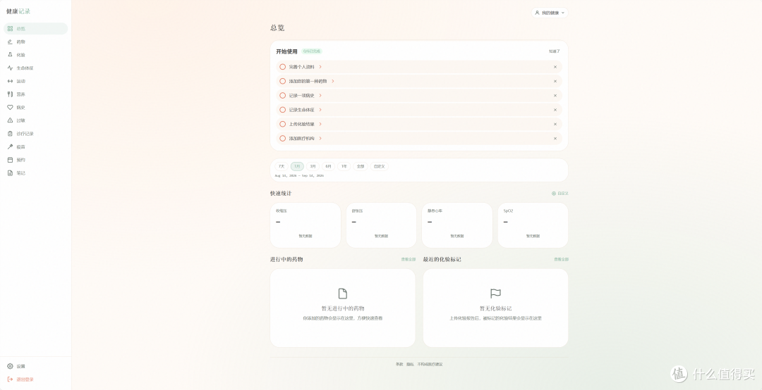Screen dimensions: 762x390
Task: Select the 1年 date range tab
Action: (x=344, y=166)
